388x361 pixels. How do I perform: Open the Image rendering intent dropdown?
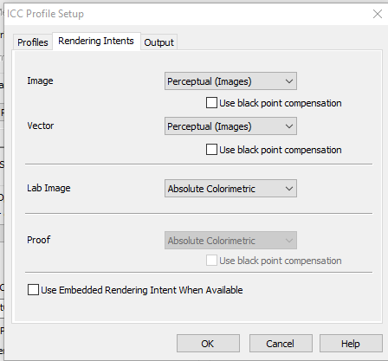click(230, 81)
